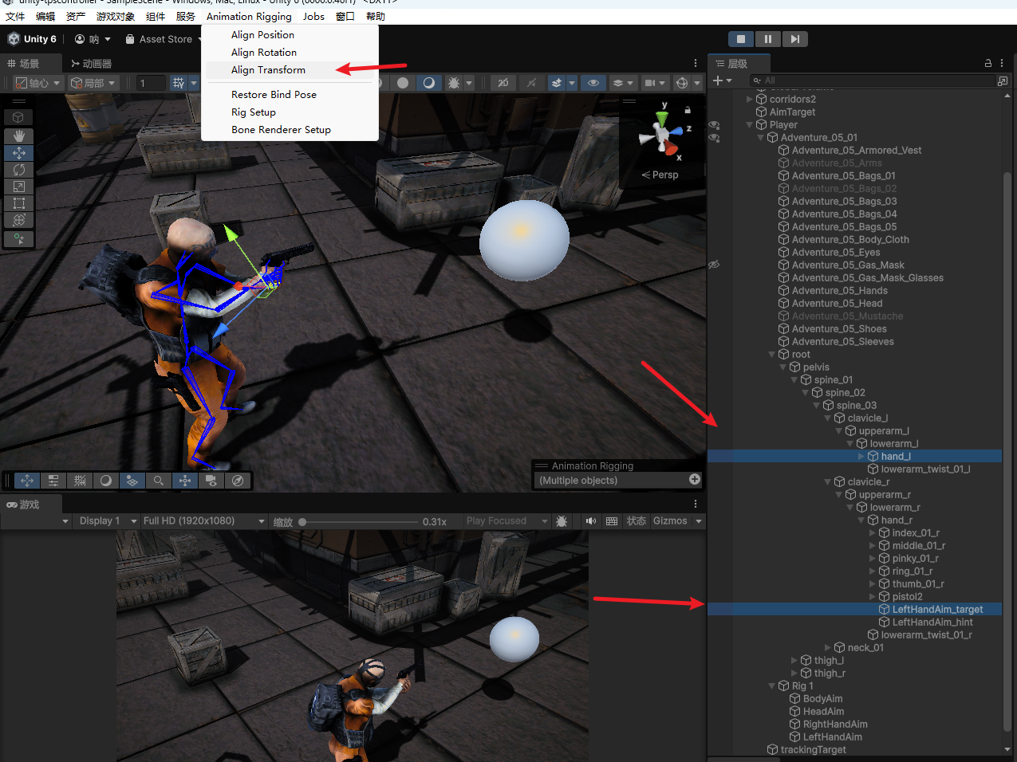Collapse the Rig 1 hierarchy node

click(x=772, y=686)
